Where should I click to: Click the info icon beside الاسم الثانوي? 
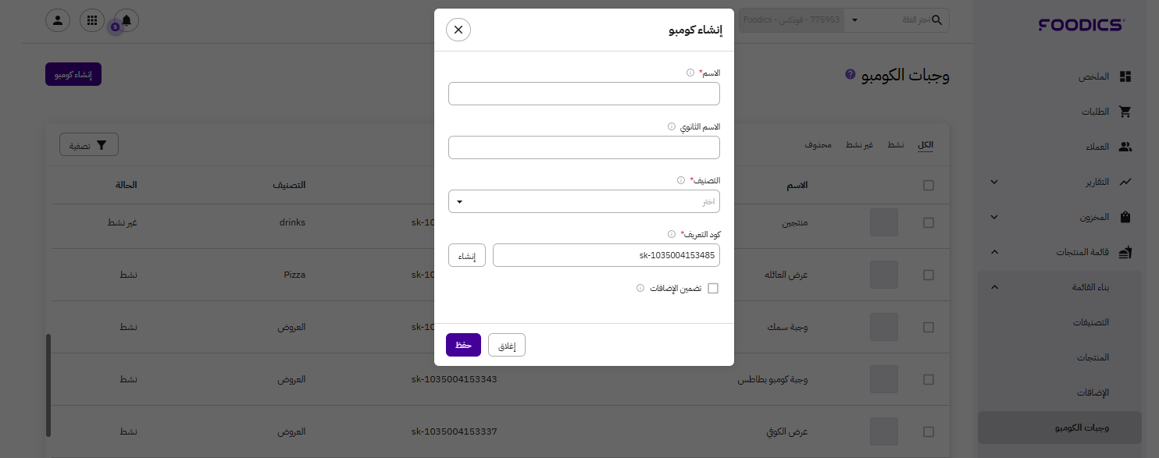(x=672, y=126)
